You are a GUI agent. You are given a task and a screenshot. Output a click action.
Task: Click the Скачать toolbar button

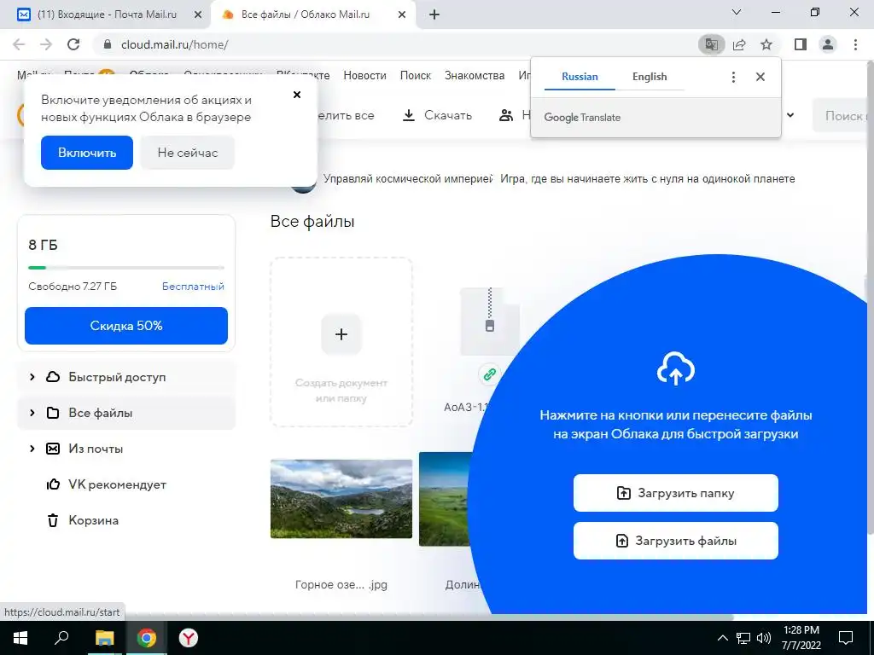(x=437, y=115)
